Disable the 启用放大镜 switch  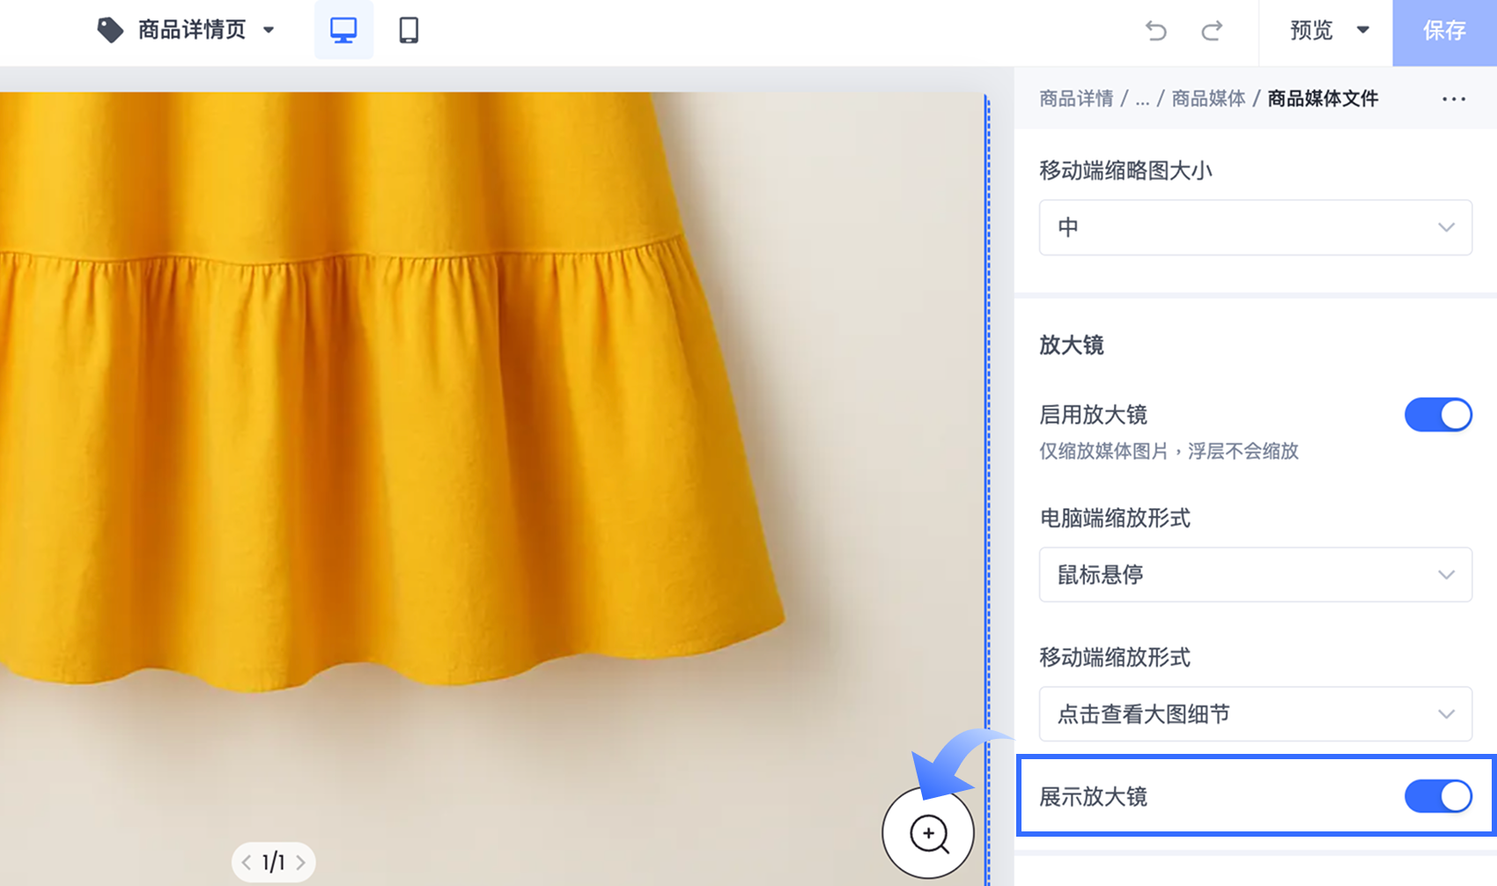click(x=1438, y=415)
